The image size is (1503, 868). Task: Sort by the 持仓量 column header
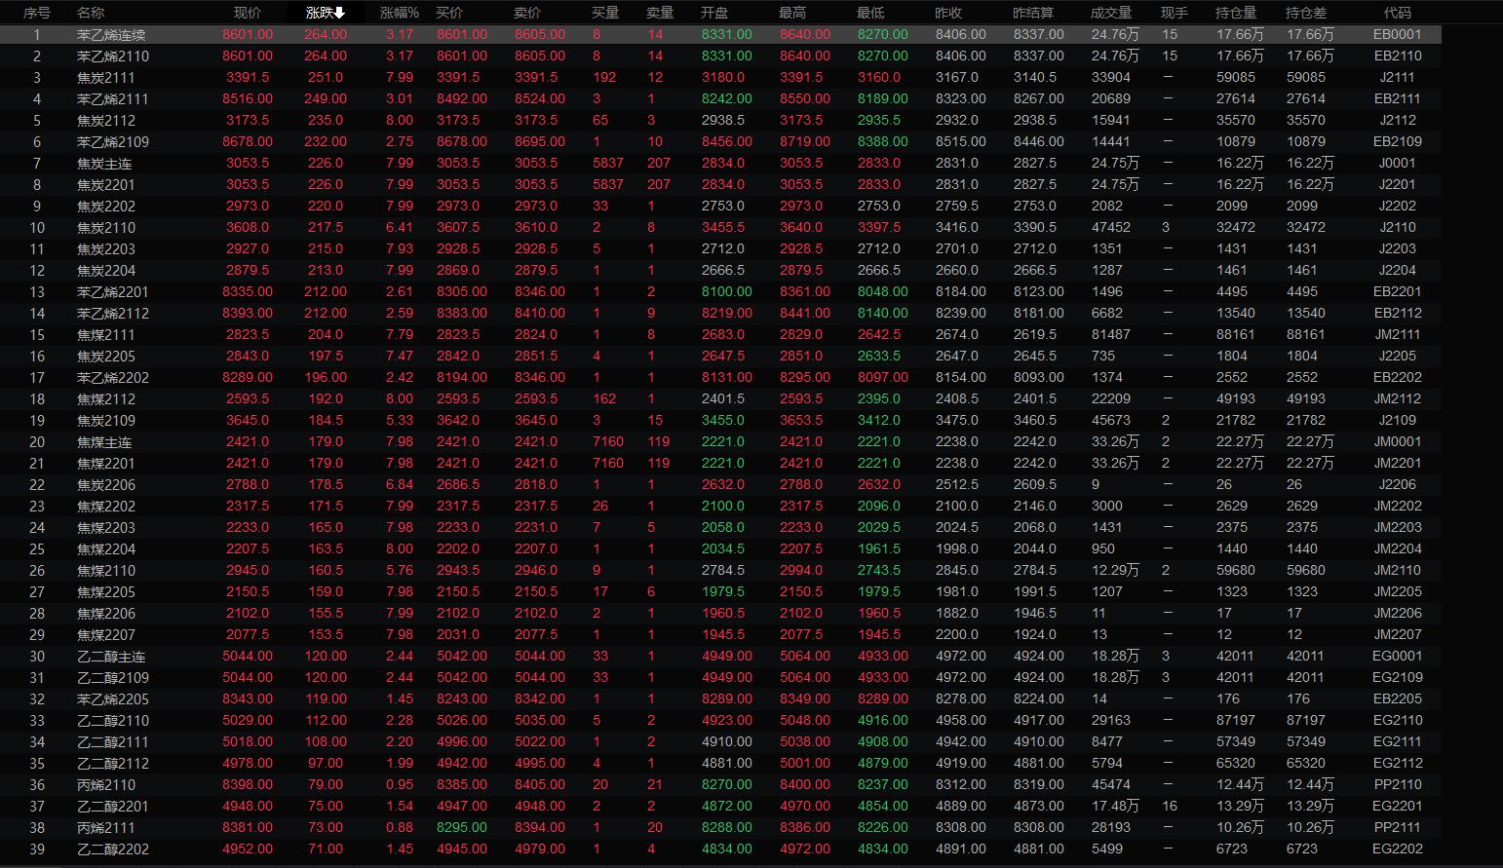(1236, 13)
